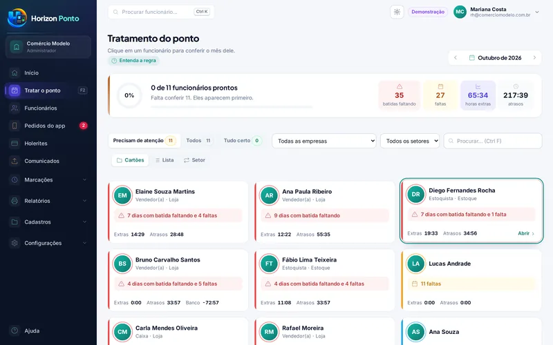Open Pedidos do app in sidebar
Screen dimensions: 553x345
pos(48,126)
